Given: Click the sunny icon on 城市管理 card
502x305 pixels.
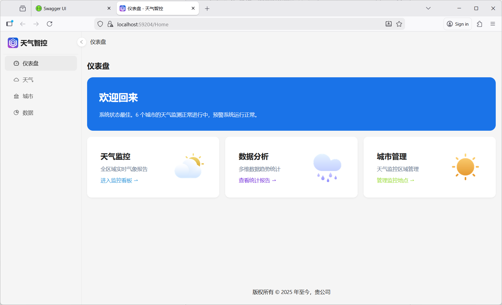Looking at the screenshot, I should point(465,167).
